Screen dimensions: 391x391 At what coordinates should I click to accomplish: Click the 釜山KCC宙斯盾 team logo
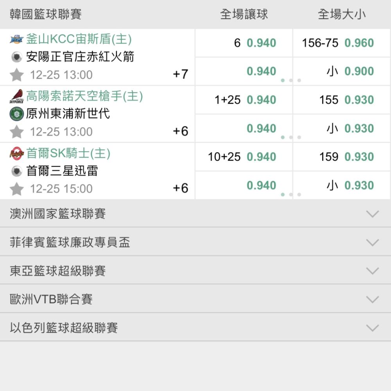click(17, 39)
